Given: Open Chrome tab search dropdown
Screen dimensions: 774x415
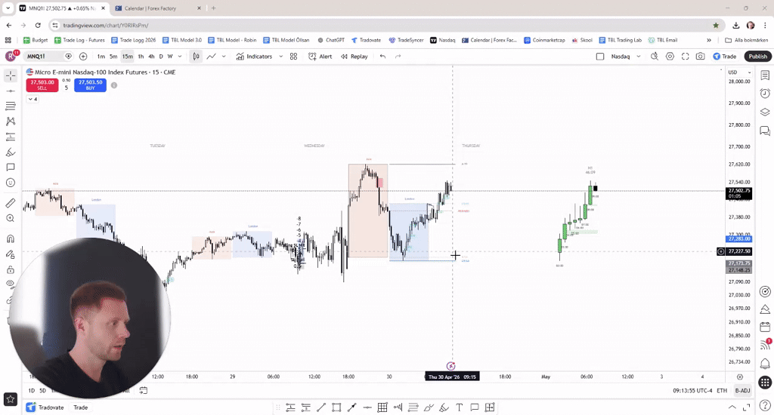Looking at the screenshot, I should [x=8, y=8].
